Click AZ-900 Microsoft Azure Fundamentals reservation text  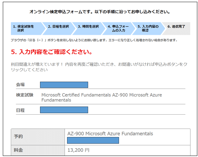[110, 134]
